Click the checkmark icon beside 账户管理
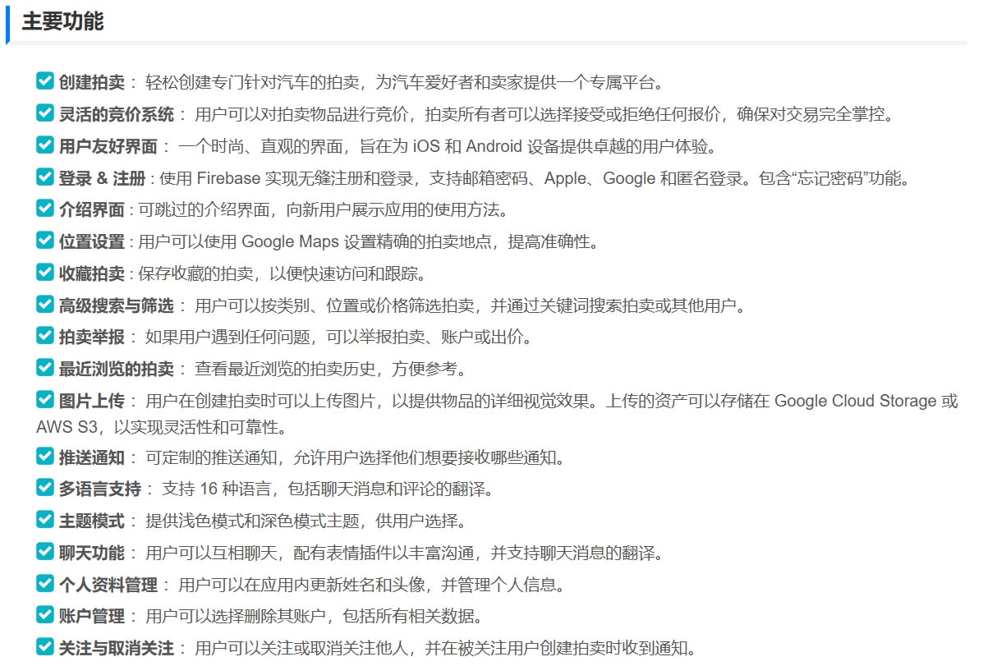Screen dimensions: 997x666 coord(45,614)
